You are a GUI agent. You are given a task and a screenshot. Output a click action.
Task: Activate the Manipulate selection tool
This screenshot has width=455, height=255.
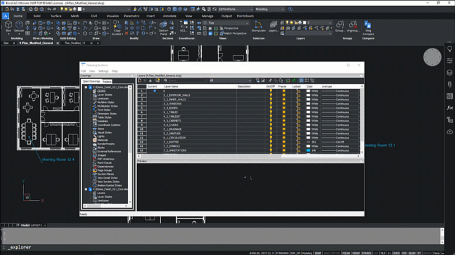[x=258, y=26]
